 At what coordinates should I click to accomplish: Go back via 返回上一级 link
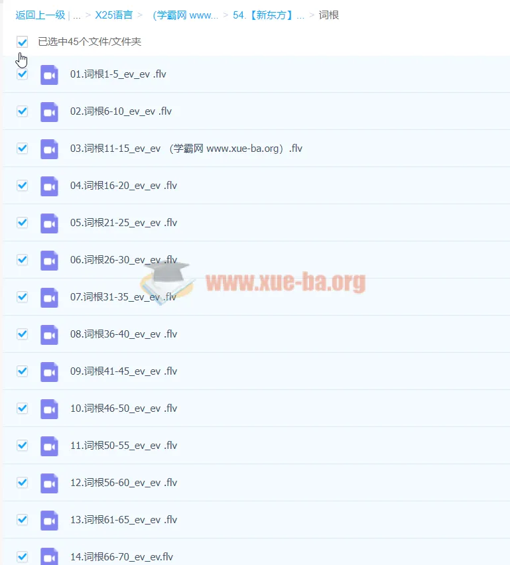pos(40,15)
